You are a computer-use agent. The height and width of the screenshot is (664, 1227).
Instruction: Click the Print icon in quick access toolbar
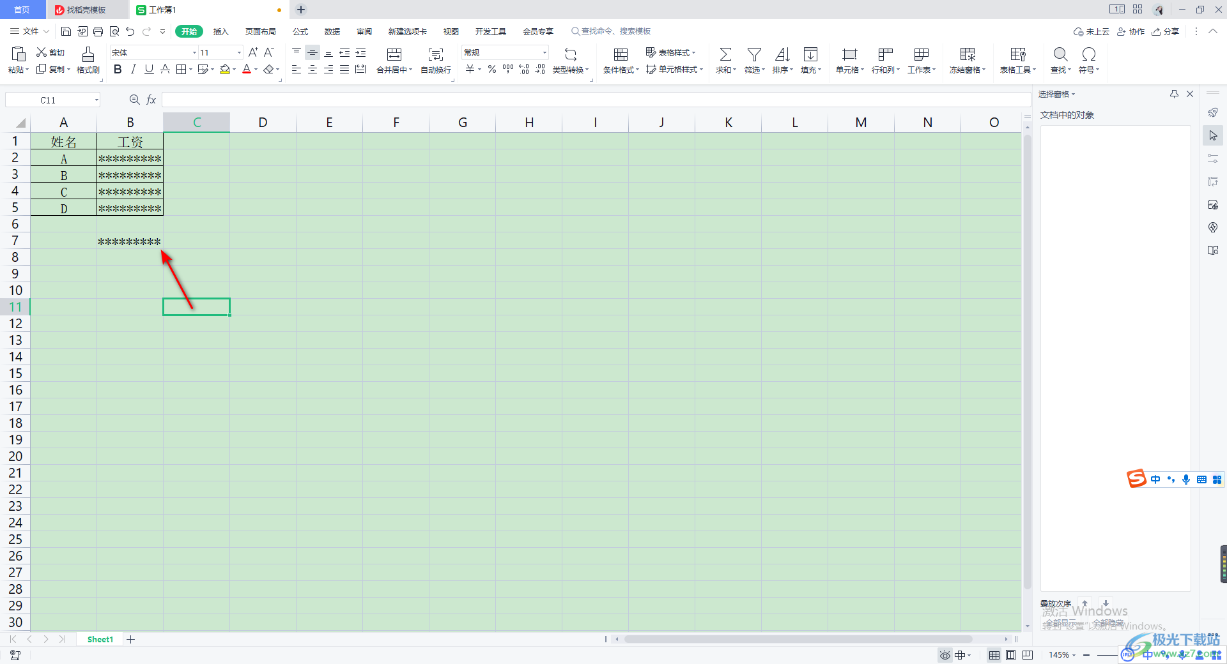click(98, 31)
